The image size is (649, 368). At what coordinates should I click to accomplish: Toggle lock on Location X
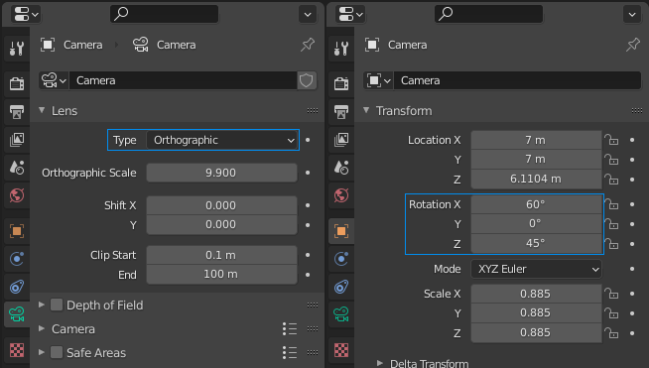click(x=611, y=140)
